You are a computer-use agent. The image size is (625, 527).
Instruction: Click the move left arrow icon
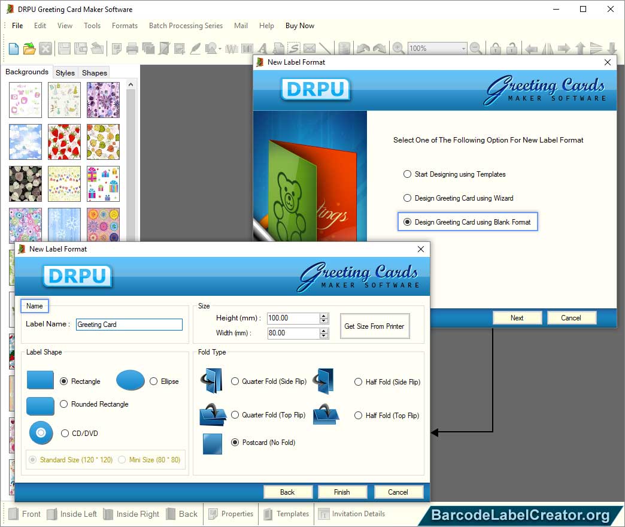point(531,49)
